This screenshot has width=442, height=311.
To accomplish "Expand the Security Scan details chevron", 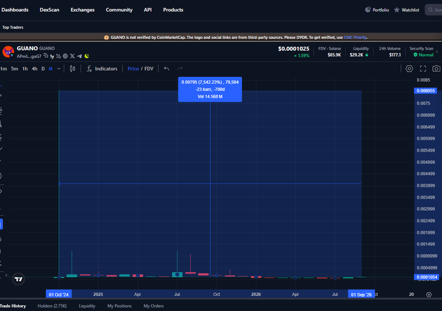I will pos(437,51).
